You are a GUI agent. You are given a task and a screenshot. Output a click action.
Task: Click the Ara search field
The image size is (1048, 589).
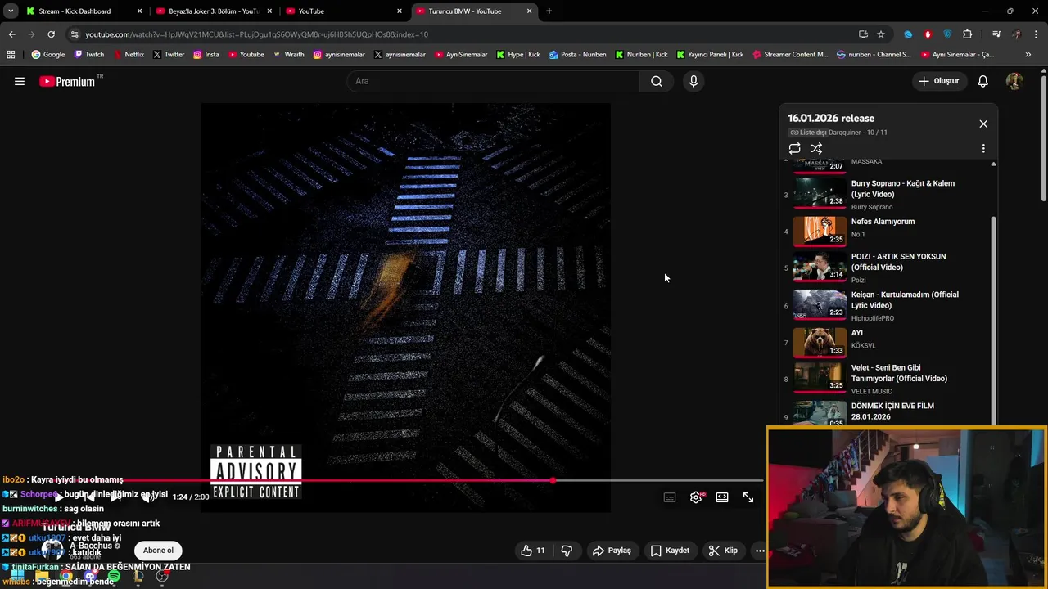point(494,81)
